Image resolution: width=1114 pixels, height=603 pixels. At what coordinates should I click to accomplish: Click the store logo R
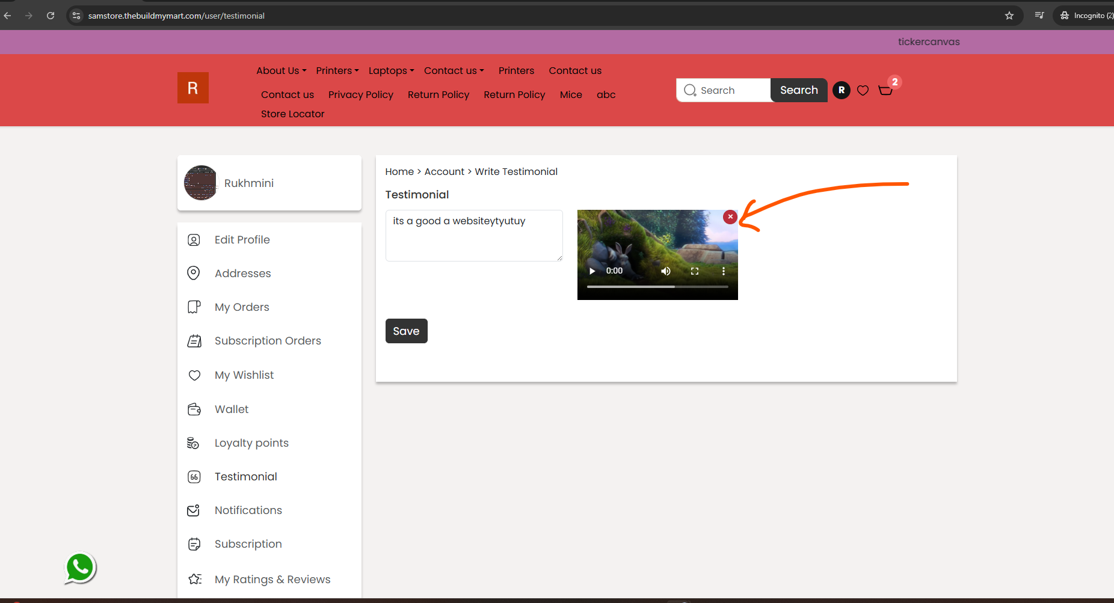pos(193,88)
